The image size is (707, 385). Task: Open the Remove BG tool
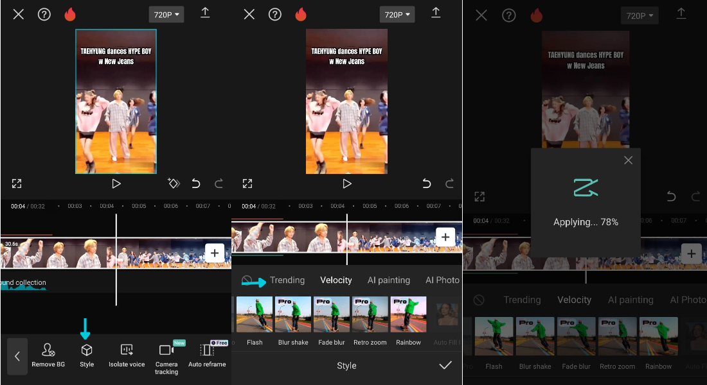(x=48, y=355)
